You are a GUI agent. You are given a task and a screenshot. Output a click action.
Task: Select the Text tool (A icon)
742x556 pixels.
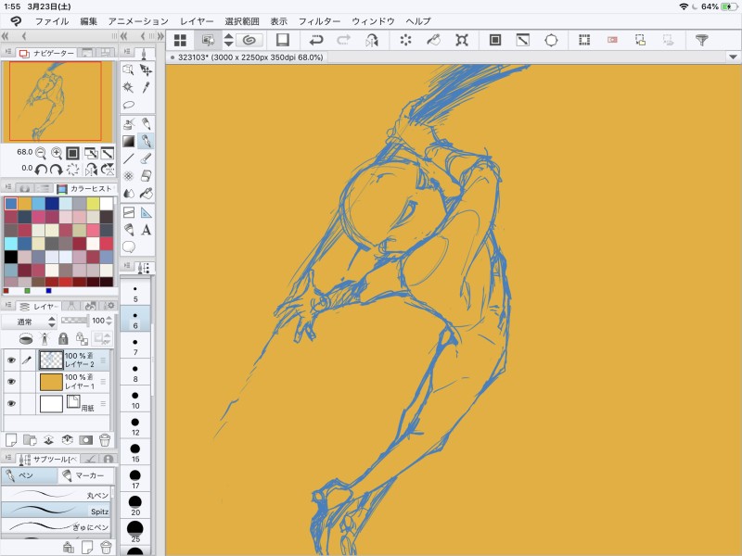point(147,230)
